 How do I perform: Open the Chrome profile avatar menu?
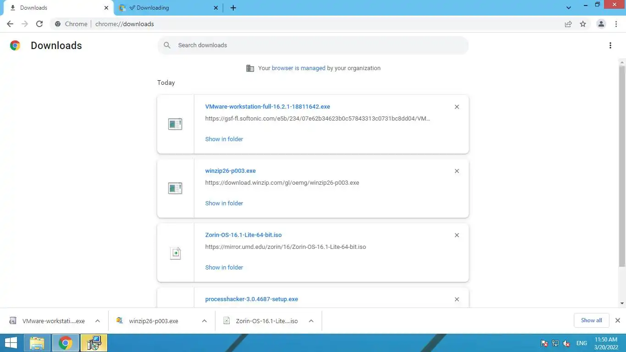click(x=601, y=24)
